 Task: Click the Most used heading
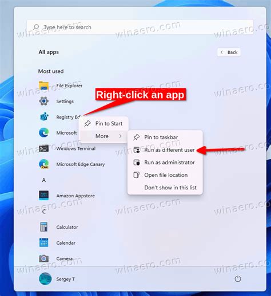[x=51, y=71]
